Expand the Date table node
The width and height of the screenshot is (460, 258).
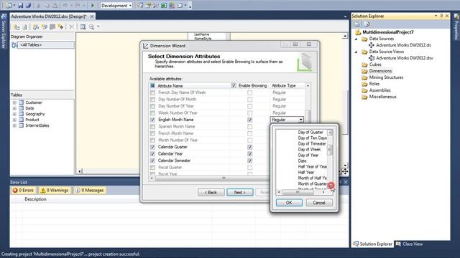(14, 108)
